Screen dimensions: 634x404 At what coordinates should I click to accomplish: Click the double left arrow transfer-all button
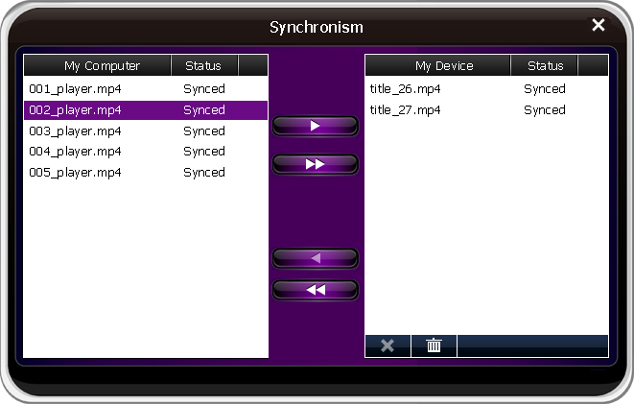pyautogui.click(x=316, y=289)
